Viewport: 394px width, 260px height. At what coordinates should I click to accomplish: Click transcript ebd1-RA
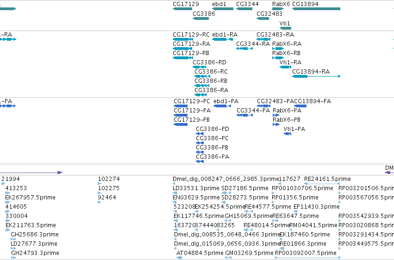223,39
